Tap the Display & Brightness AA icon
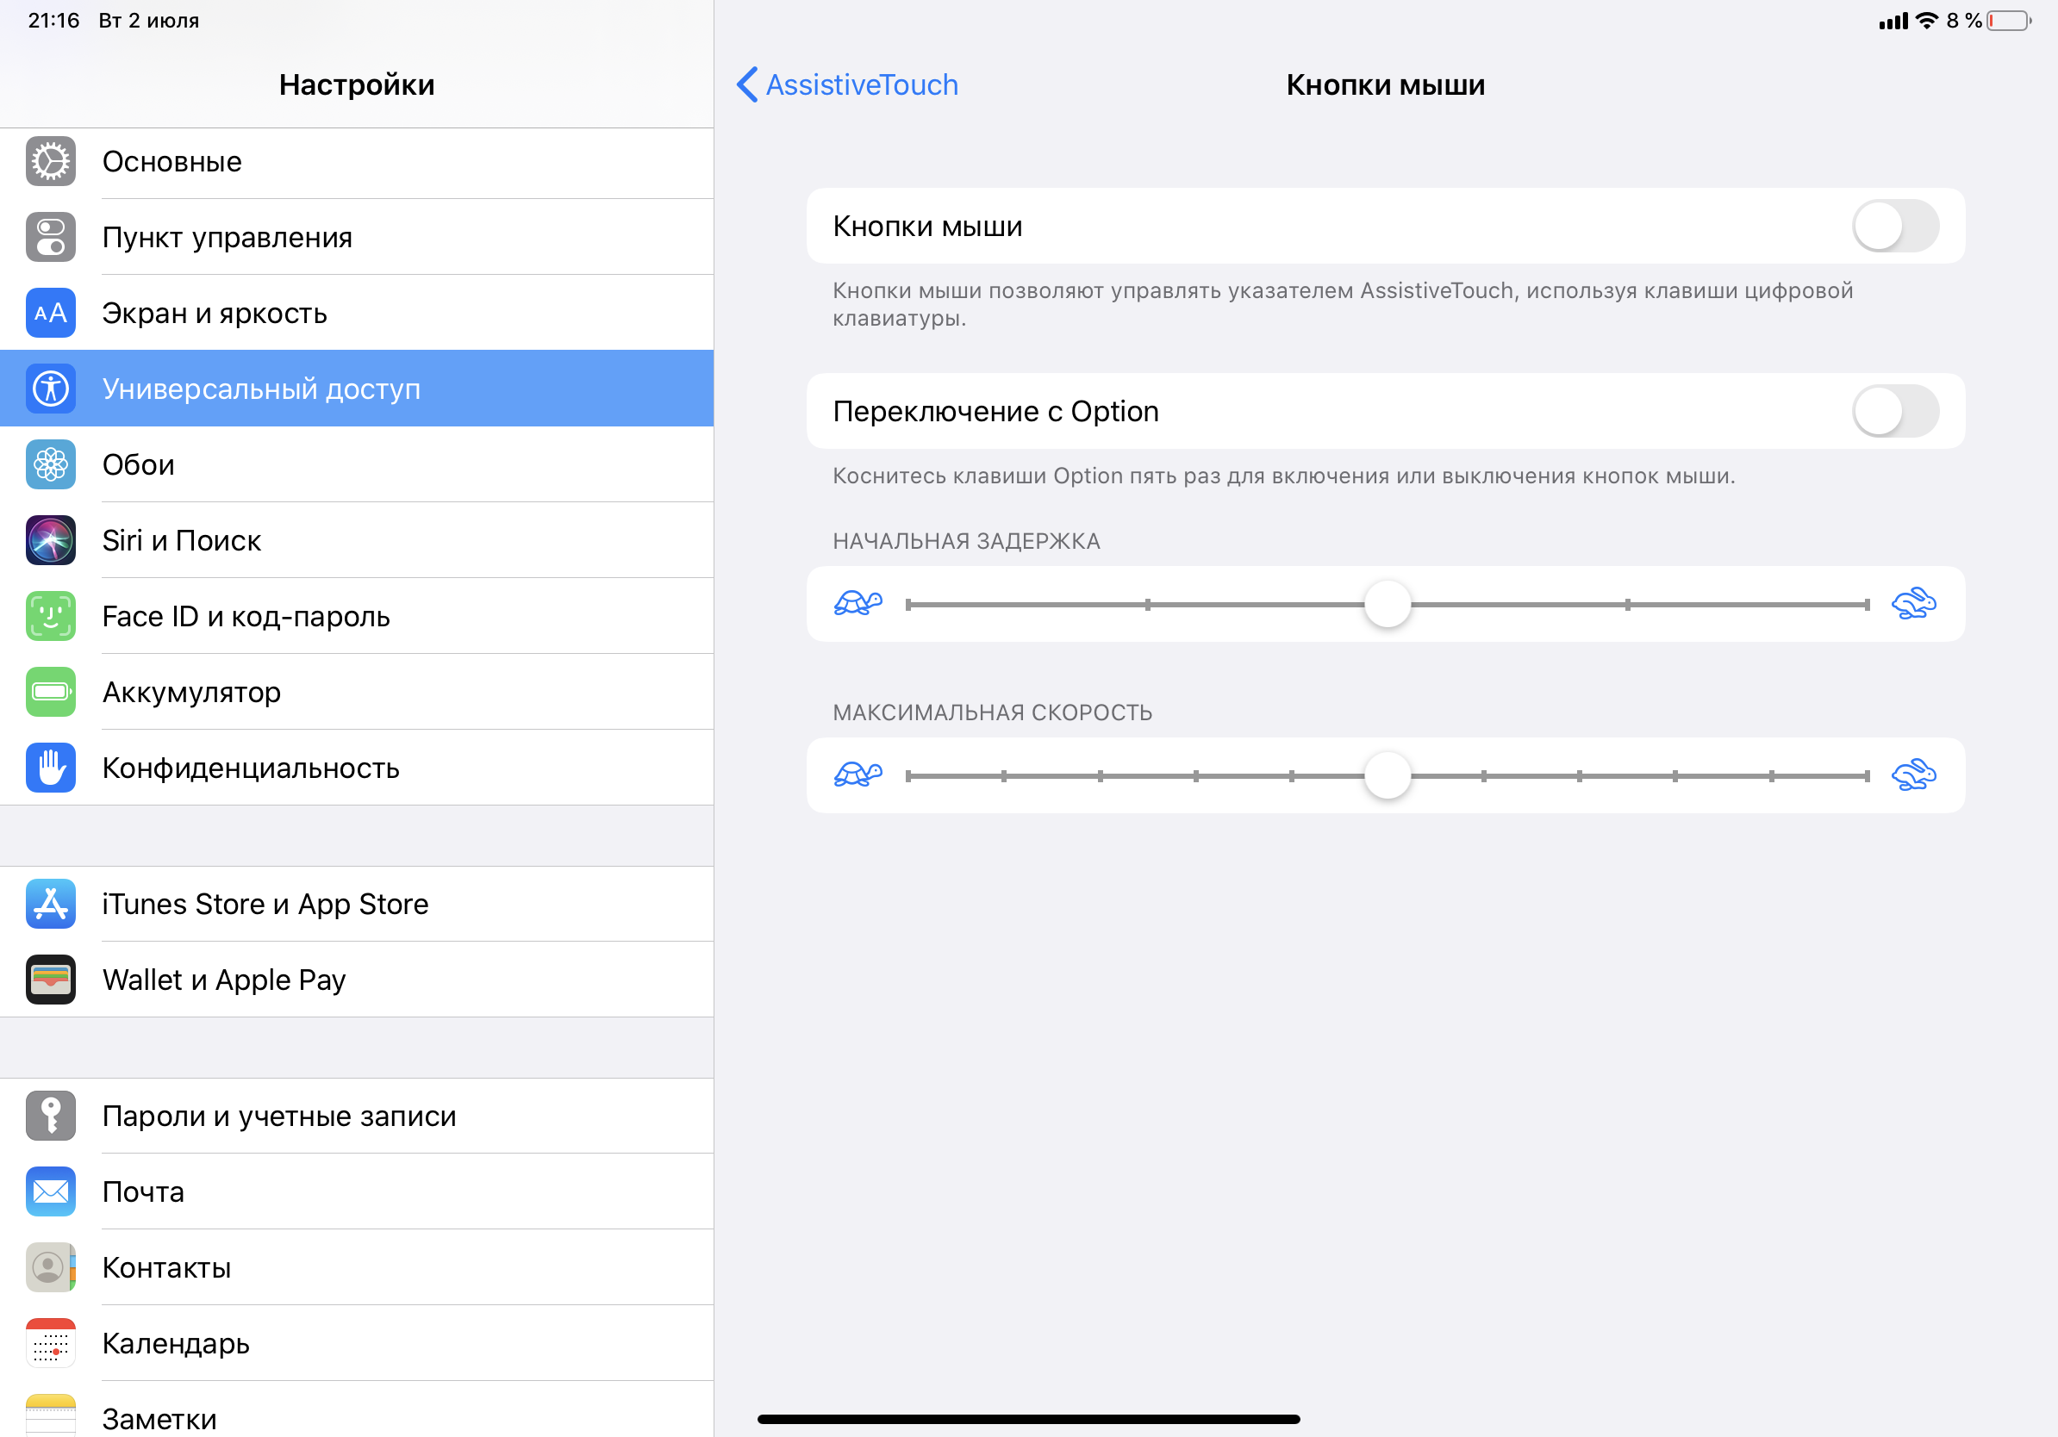This screenshot has height=1437, width=2058. 50,314
